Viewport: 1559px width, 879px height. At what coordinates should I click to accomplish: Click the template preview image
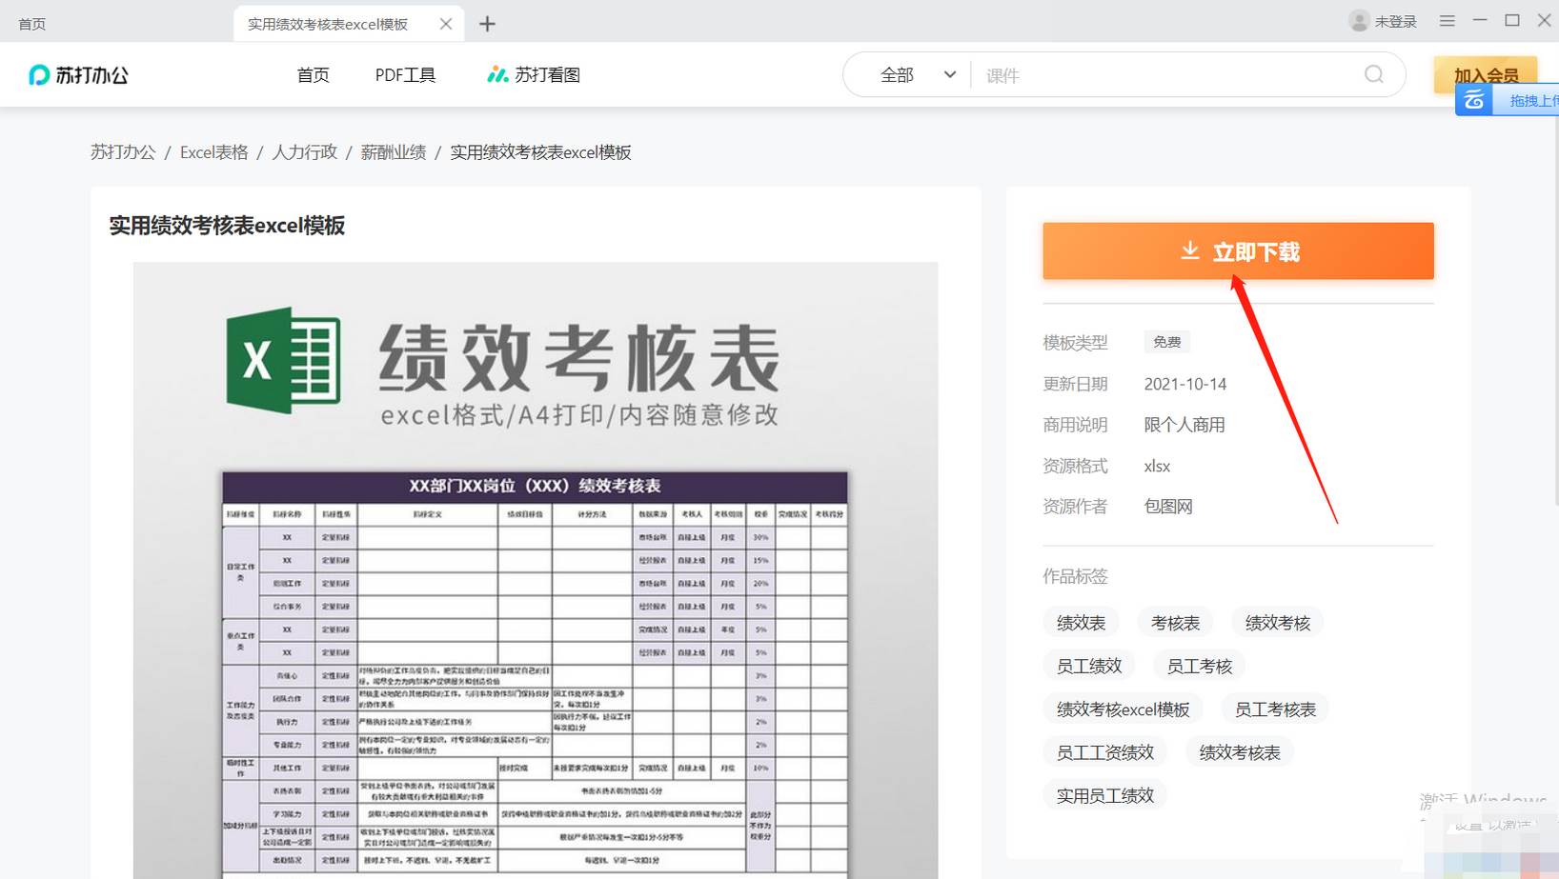536,569
